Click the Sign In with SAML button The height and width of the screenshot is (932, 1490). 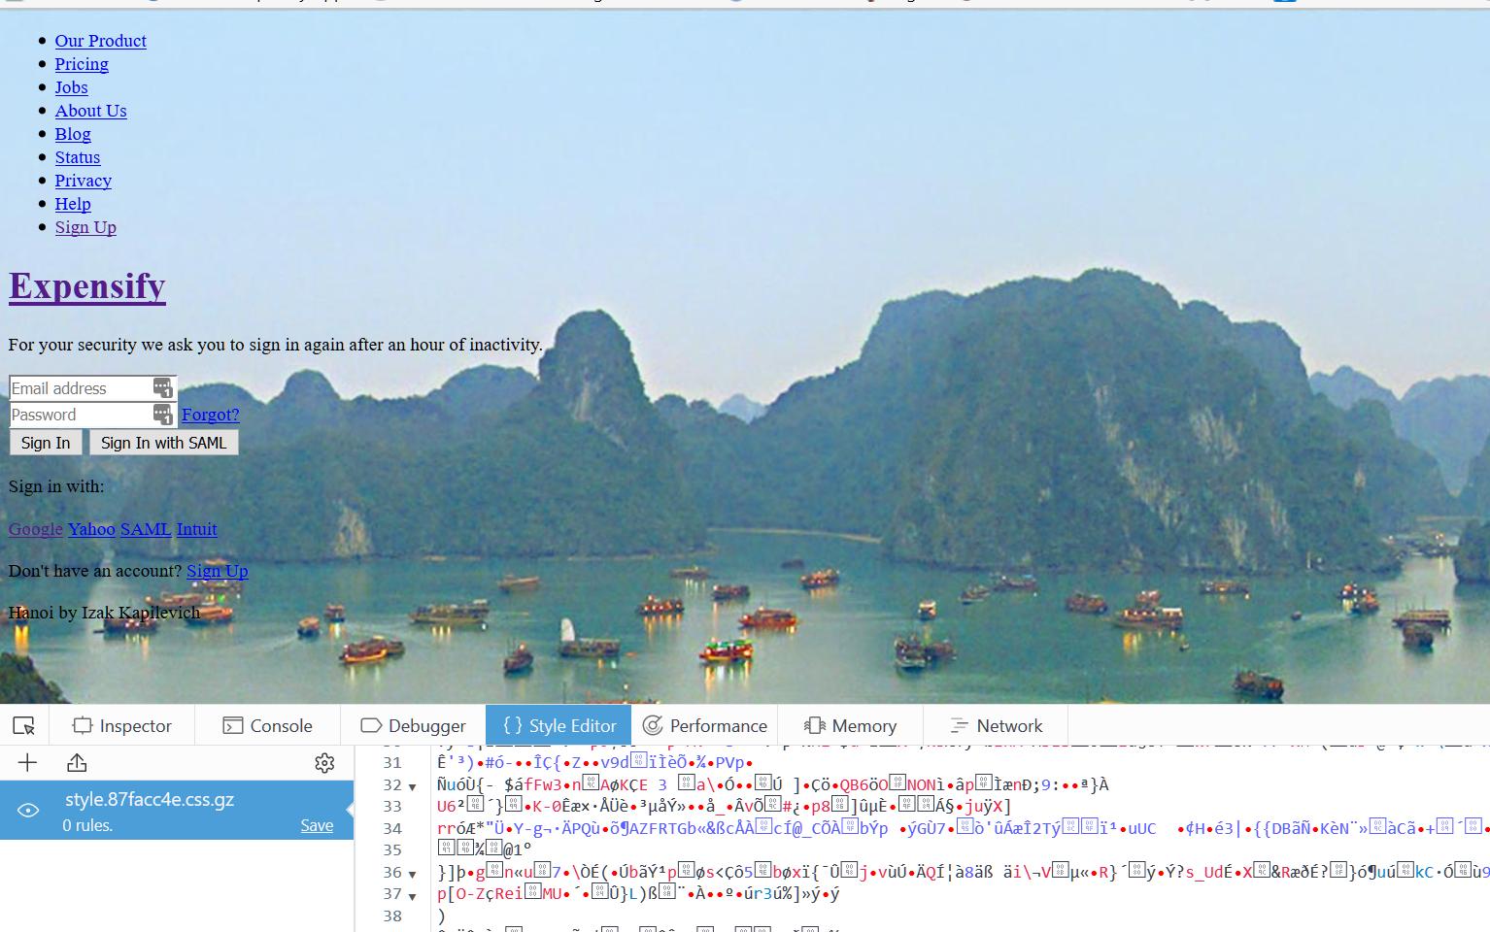(x=163, y=443)
